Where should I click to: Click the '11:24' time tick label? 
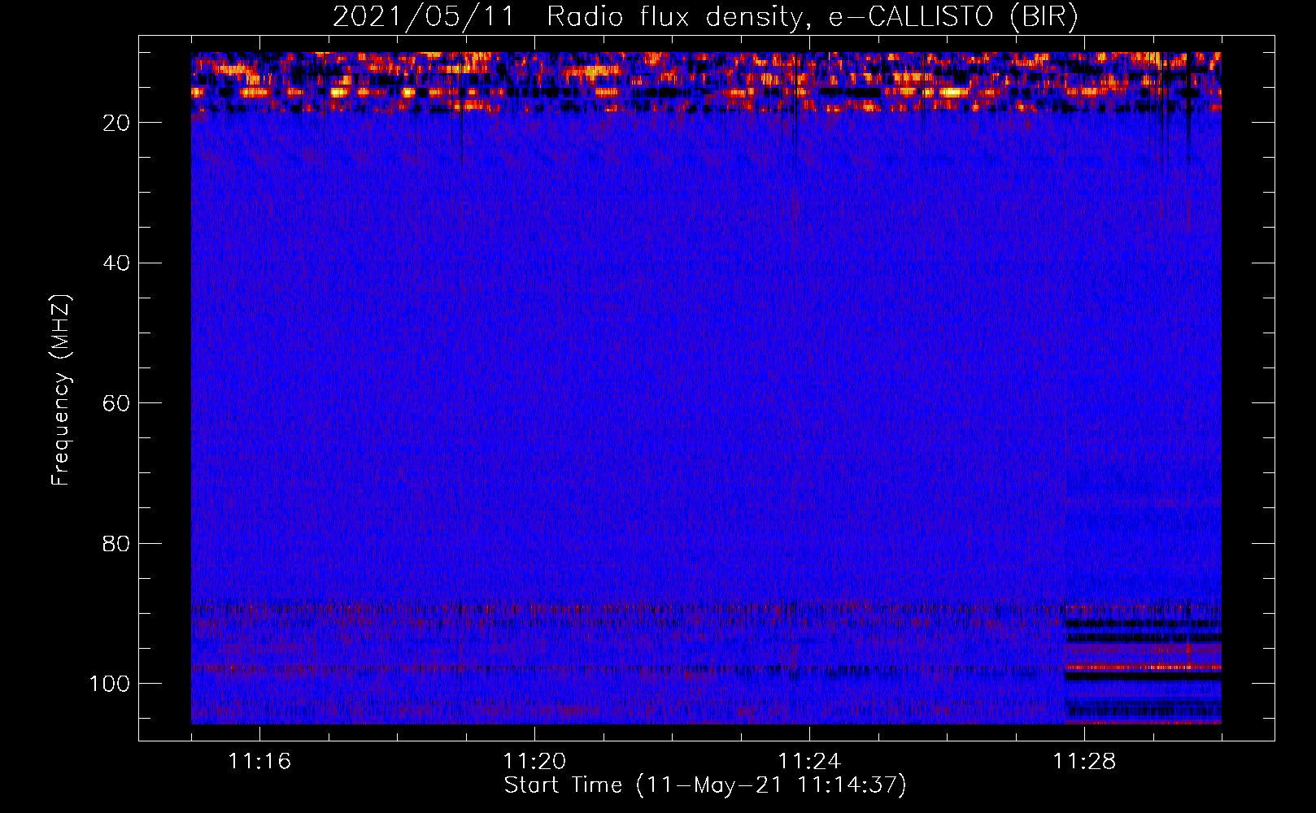[x=809, y=762]
